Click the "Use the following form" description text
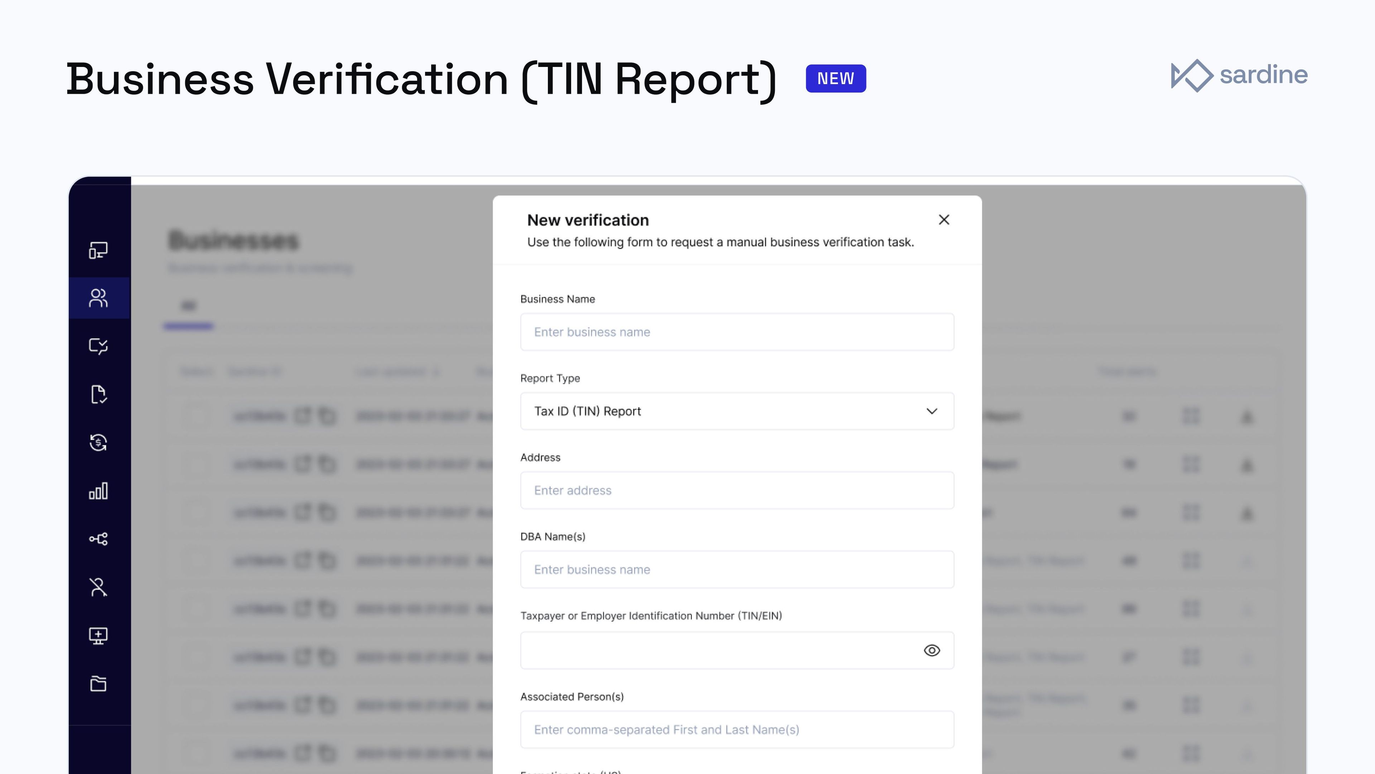 click(x=720, y=242)
